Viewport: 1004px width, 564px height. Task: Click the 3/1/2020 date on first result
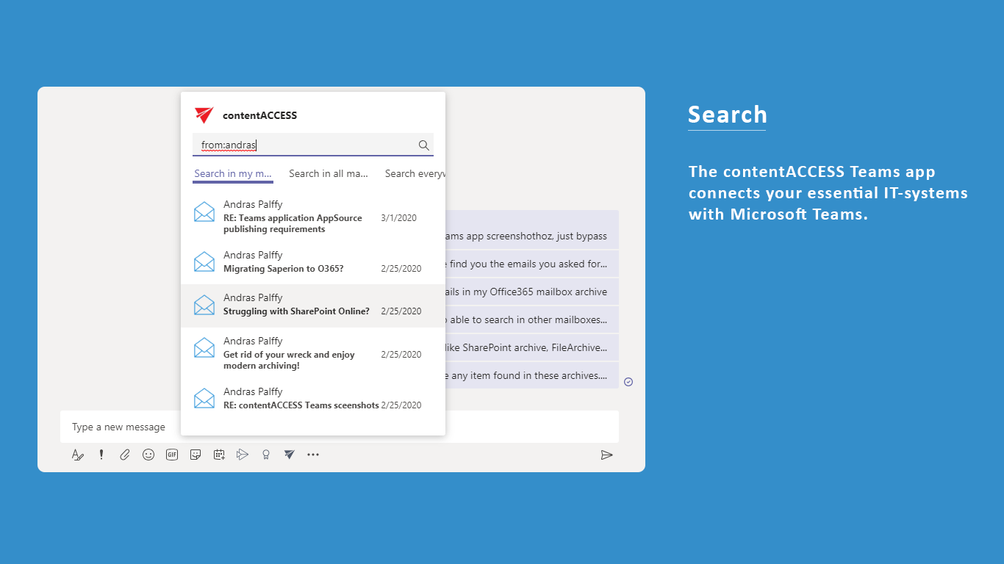coord(398,218)
